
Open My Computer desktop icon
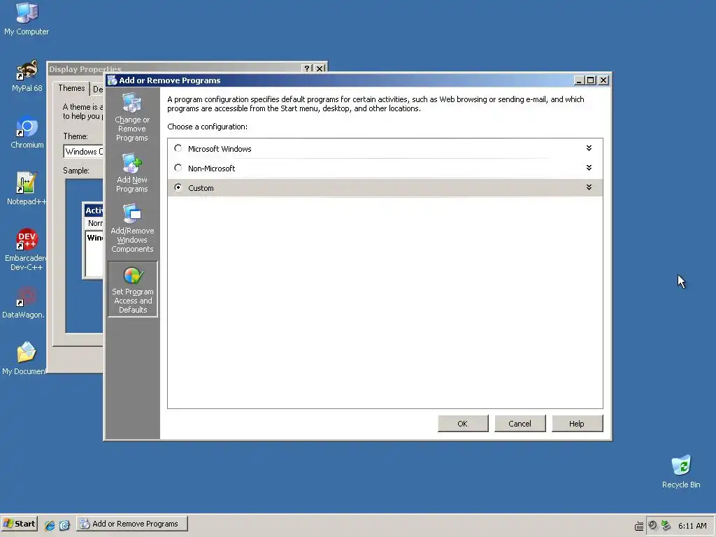[27, 19]
